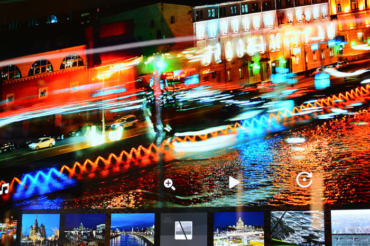Click the music note icon
370x246 pixels.
tap(5, 188)
